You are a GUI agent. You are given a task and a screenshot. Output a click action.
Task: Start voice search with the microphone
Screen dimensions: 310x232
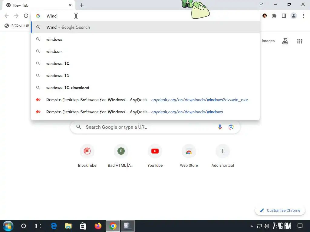pos(220,127)
